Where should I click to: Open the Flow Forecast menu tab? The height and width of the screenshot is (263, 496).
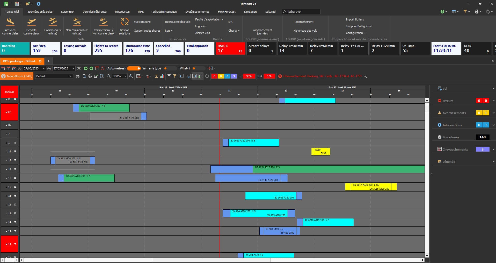pyautogui.click(x=227, y=12)
